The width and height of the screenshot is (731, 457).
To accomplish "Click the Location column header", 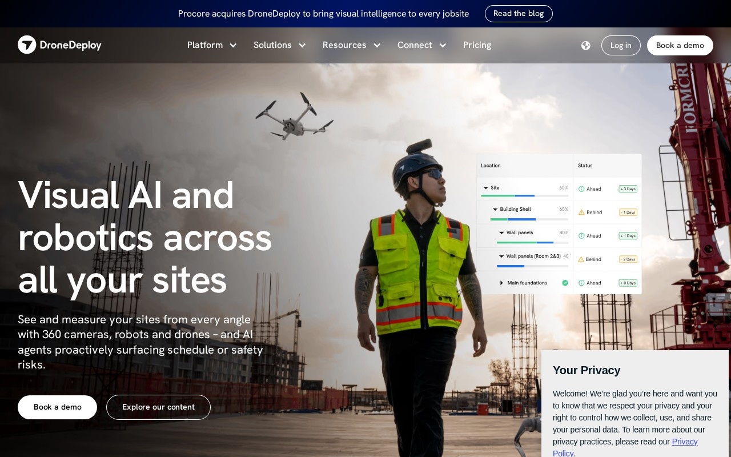I will (491, 166).
